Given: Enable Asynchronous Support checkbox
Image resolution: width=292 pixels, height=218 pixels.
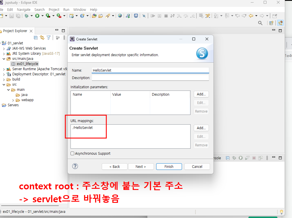Looking at the screenshot, I should pos(72,153).
